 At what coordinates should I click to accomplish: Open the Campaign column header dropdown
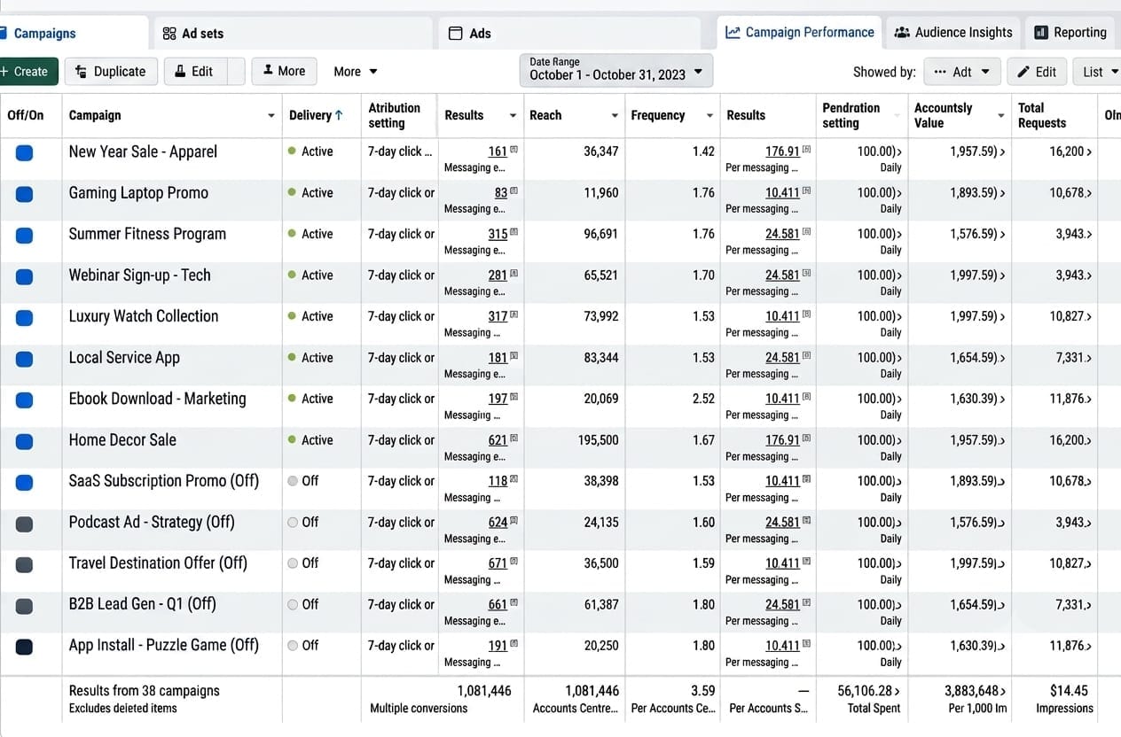pyautogui.click(x=270, y=116)
